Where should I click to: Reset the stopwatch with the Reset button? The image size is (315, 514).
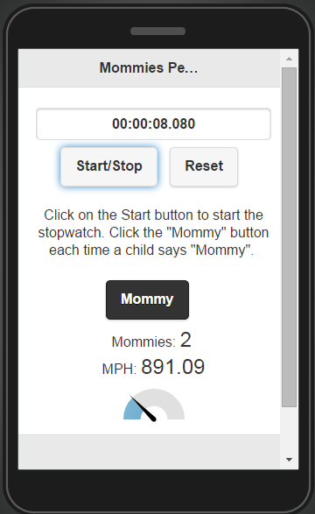coord(204,166)
